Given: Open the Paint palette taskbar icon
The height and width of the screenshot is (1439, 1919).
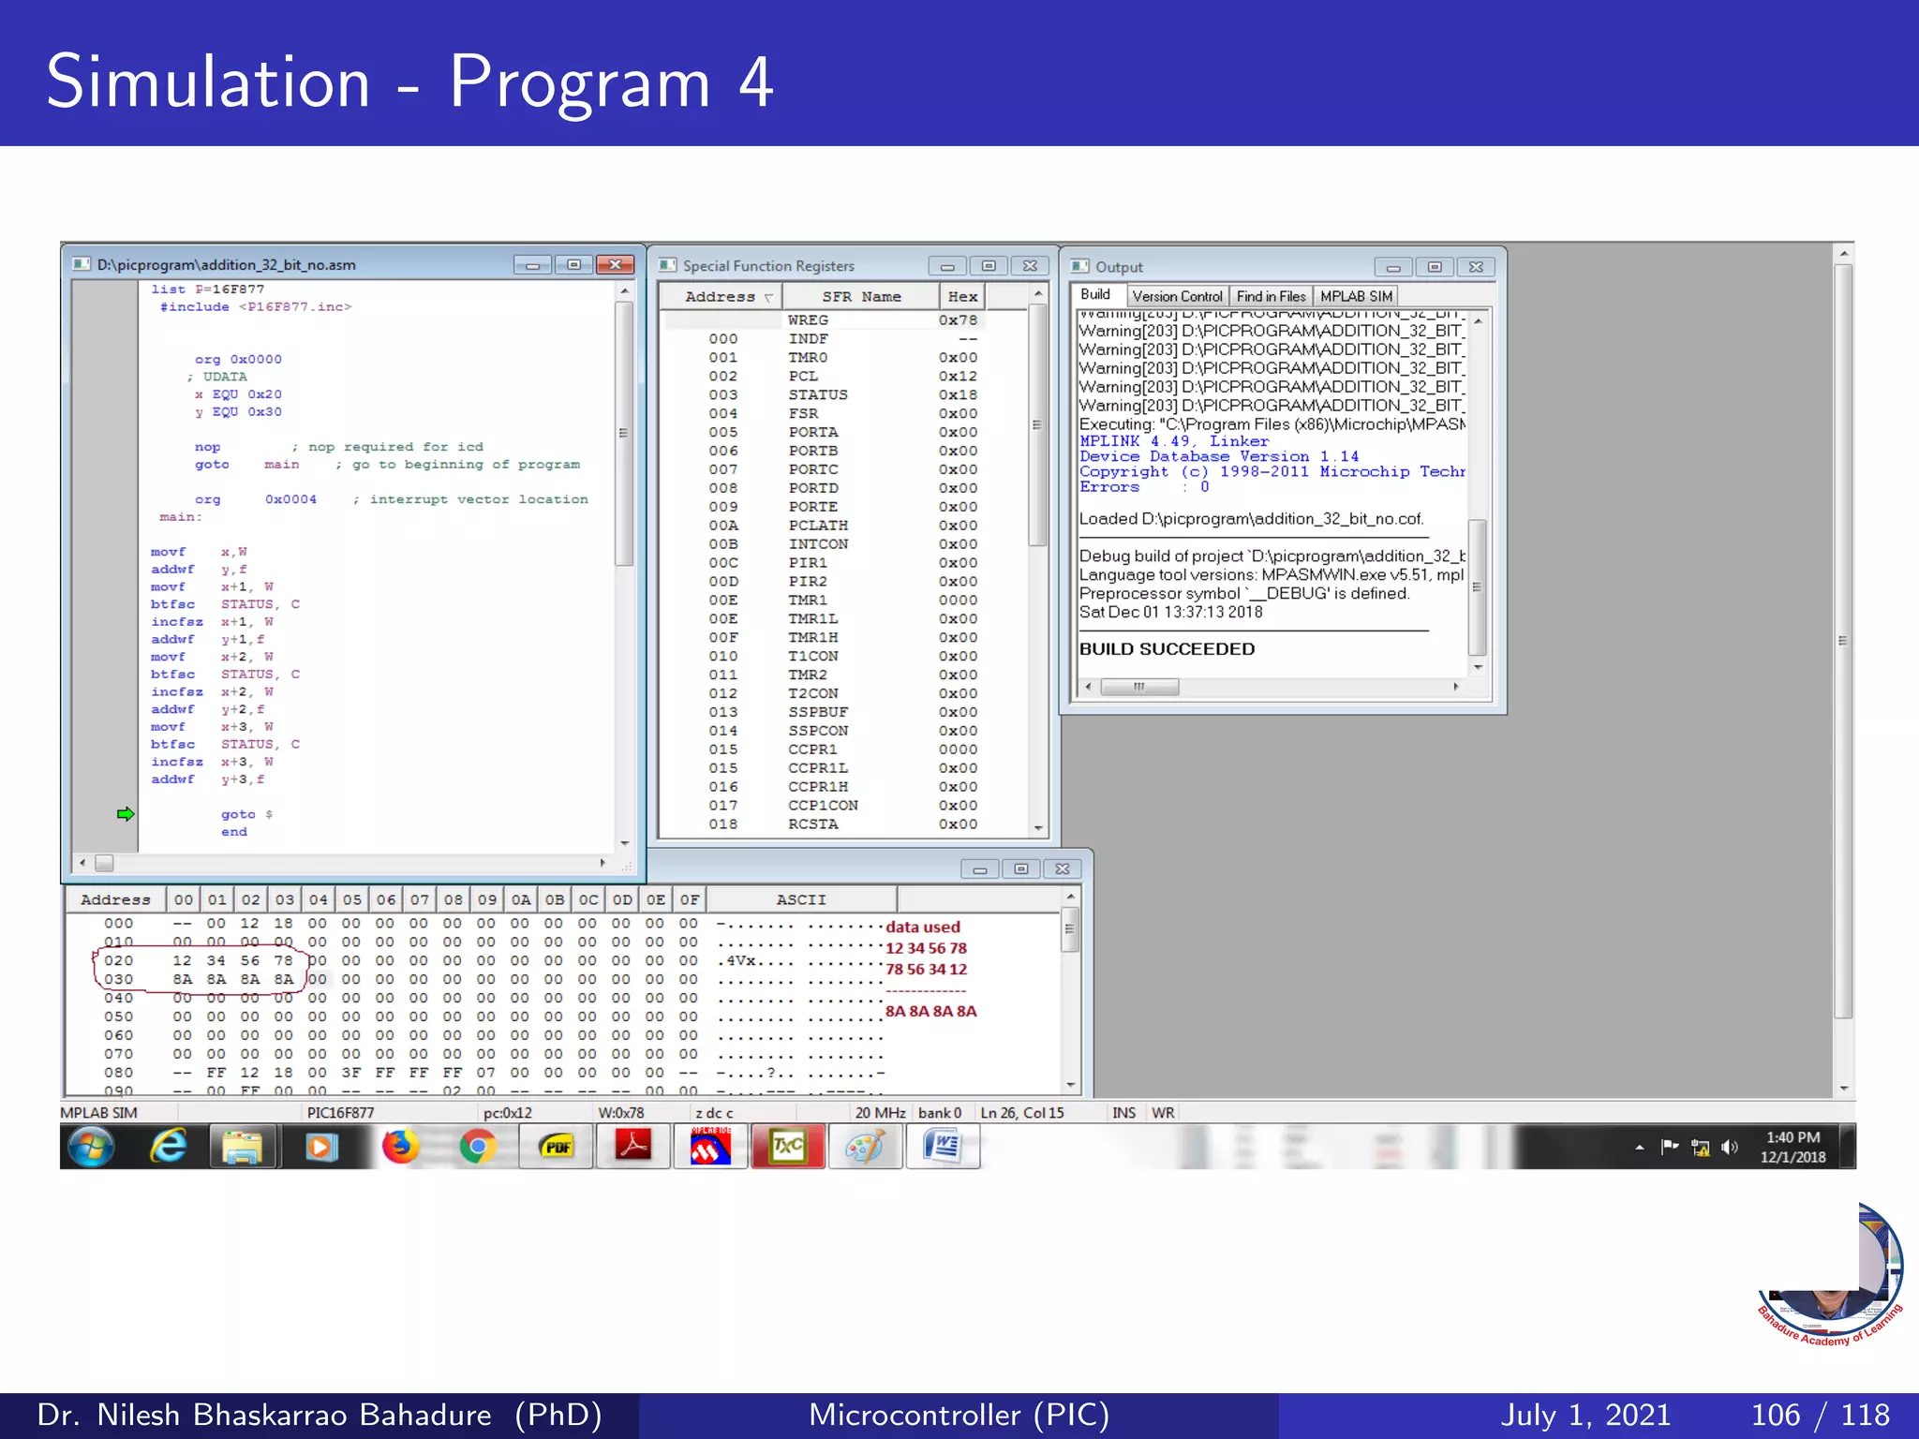Looking at the screenshot, I should pyautogui.click(x=865, y=1147).
